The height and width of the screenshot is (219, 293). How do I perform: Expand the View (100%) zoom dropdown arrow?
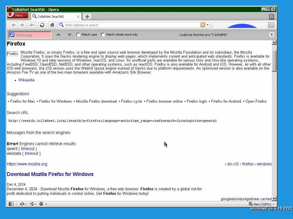[x=274, y=204]
